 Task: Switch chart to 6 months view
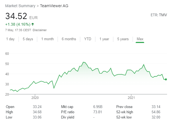tap(69, 39)
